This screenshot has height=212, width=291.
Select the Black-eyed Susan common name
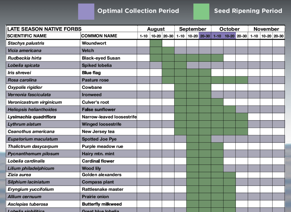(x=101, y=58)
